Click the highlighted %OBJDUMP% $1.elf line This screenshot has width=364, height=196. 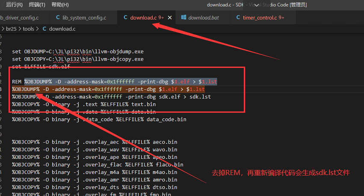coord(108,89)
